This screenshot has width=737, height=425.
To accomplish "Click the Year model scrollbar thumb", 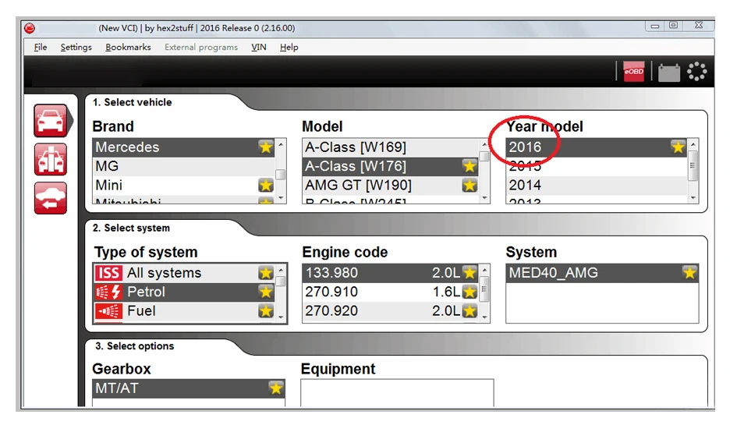I will pyautogui.click(x=693, y=165).
